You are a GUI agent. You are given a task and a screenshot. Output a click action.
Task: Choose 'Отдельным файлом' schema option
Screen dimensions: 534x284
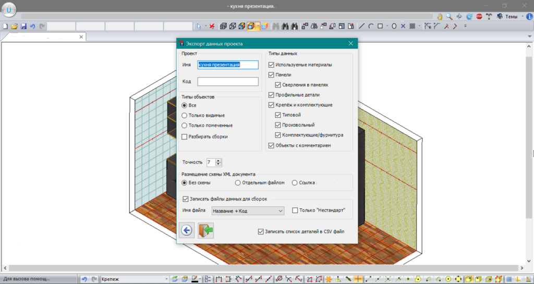(x=238, y=183)
